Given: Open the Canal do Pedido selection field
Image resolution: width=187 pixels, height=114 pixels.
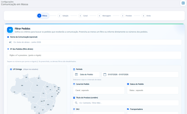Looking at the screenshot, I should coord(99,90).
